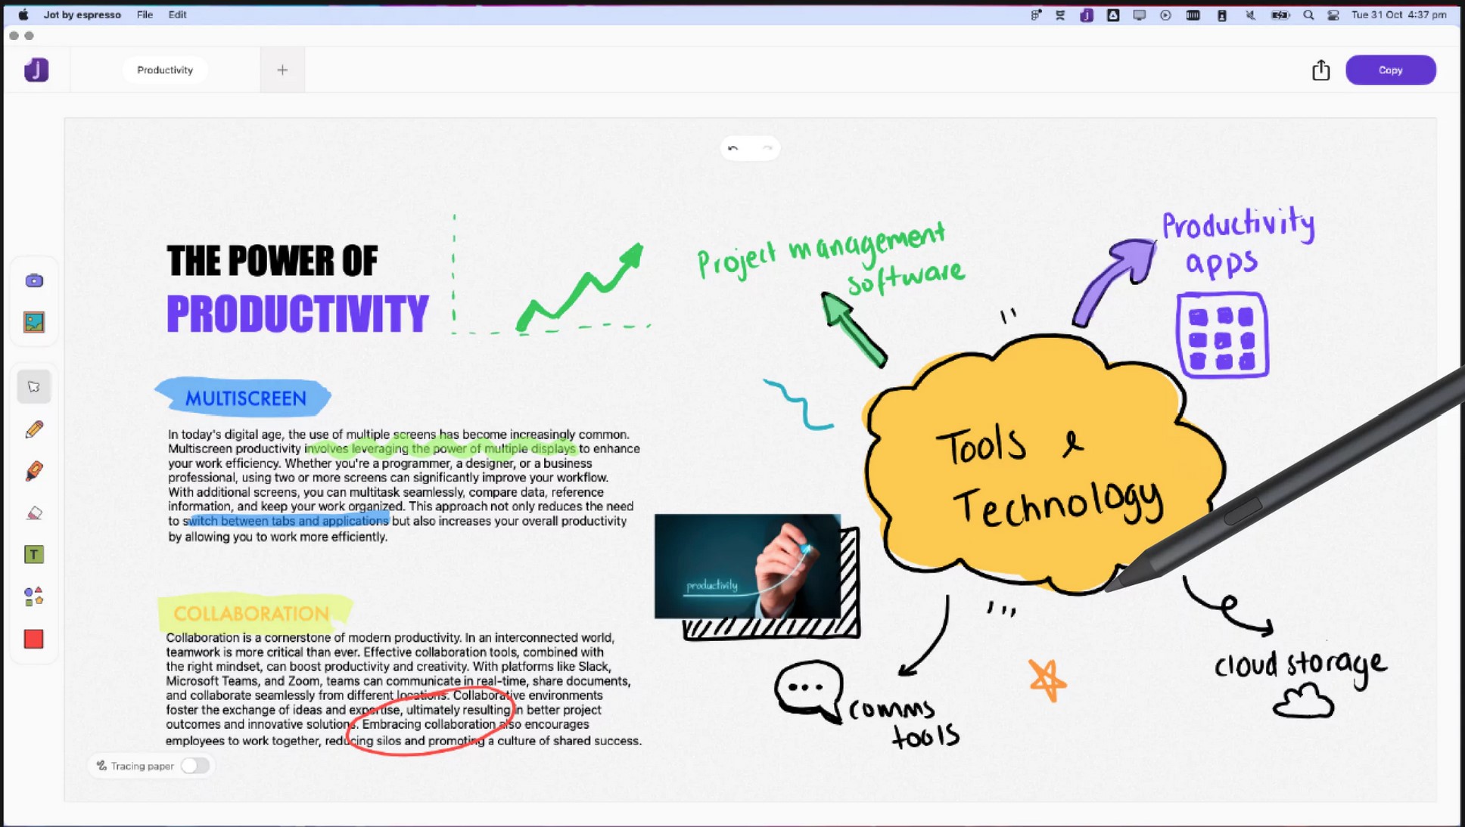Viewport: 1465px width, 827px height.
Task: Open the Edit menu
Action: (177, 14)
